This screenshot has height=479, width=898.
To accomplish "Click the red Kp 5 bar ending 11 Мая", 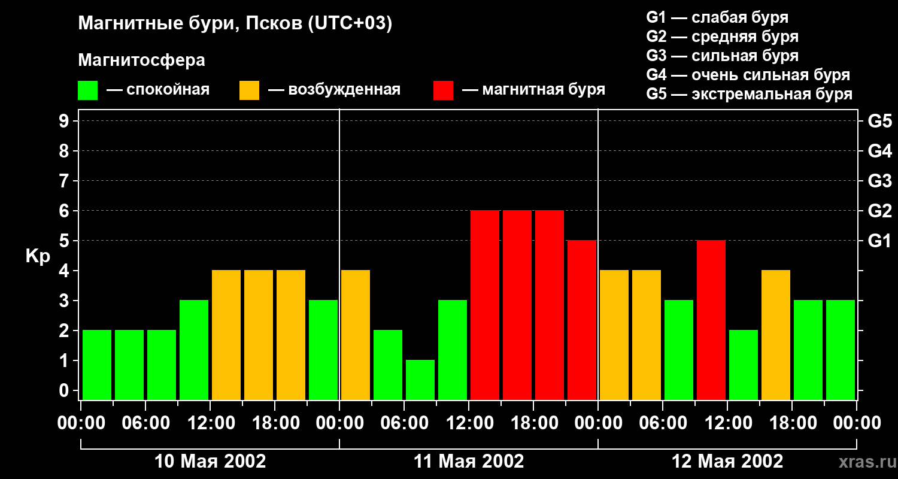I will [x=582, y=320].
